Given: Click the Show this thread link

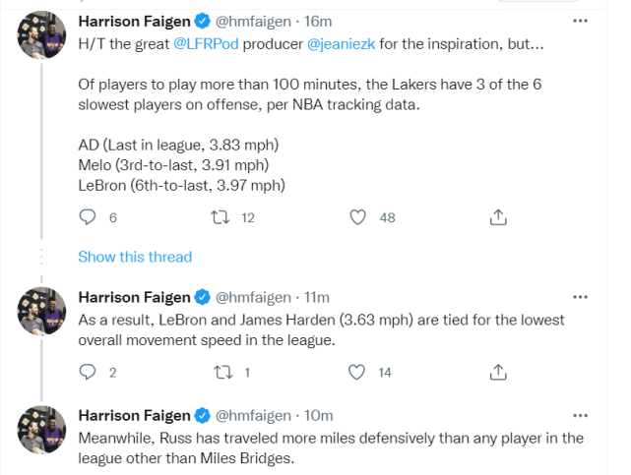Looking at the screenshot, I should point(135,257).
